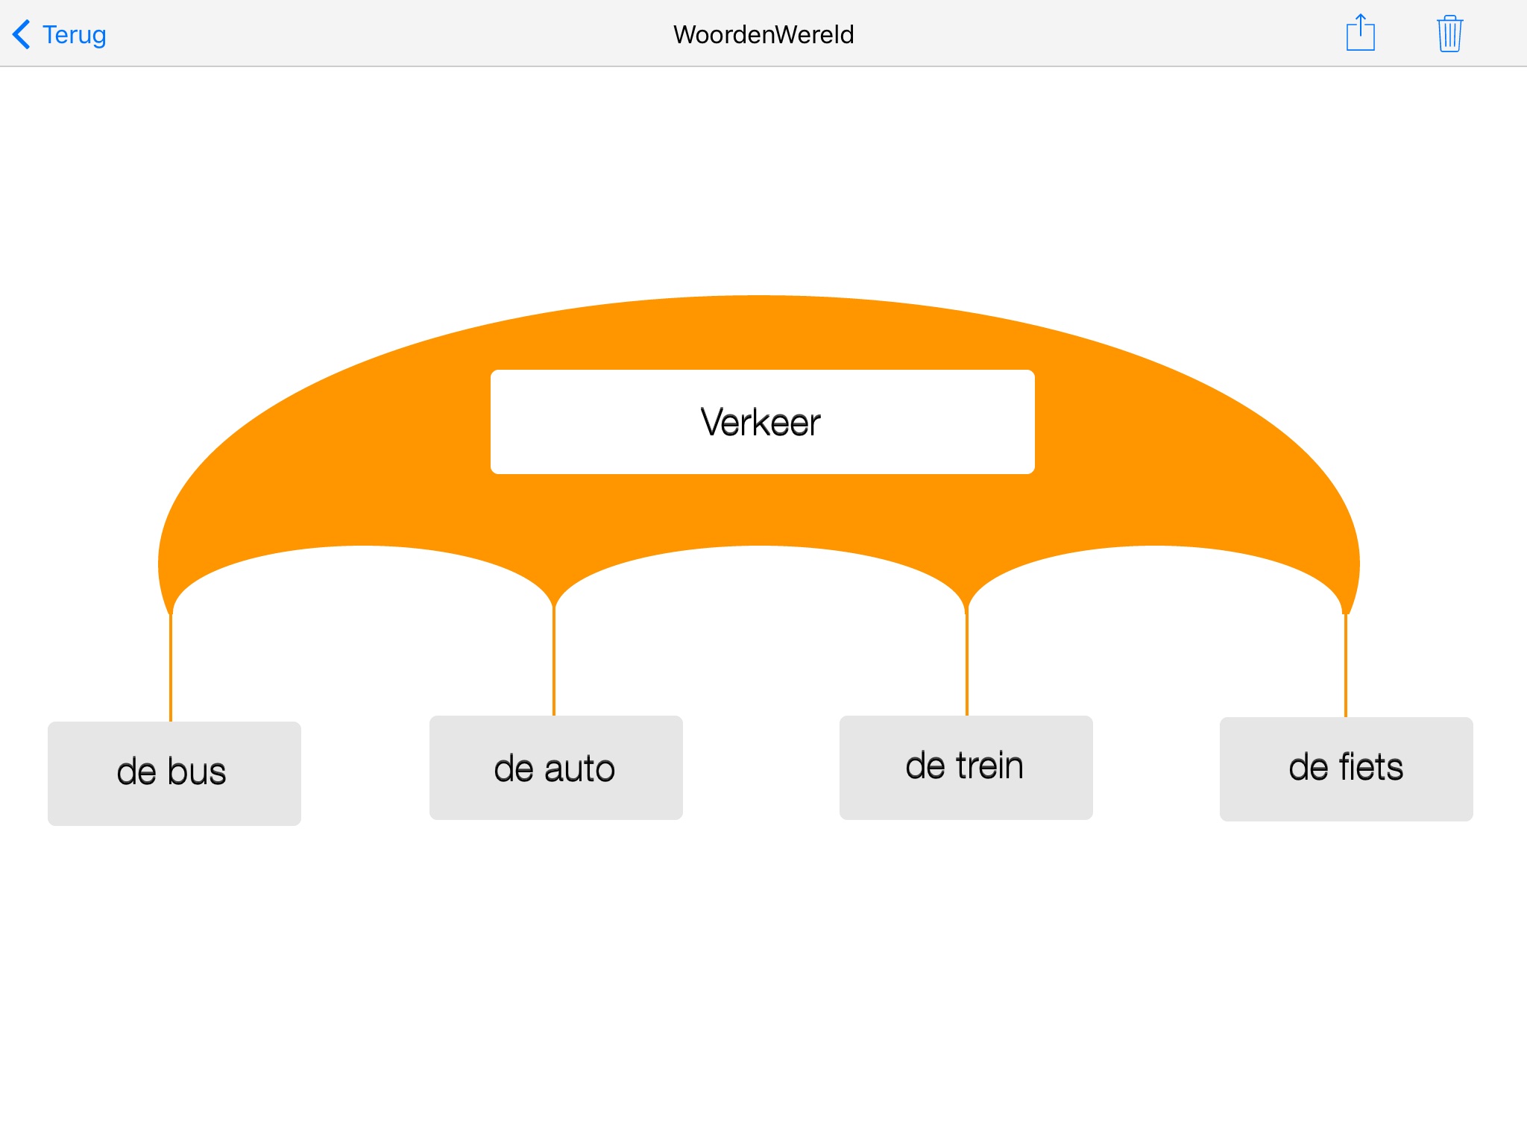This screenshot has width=1527, height=1145.
Task: Select the Verkeer central word box
Action: pos(762,422)
